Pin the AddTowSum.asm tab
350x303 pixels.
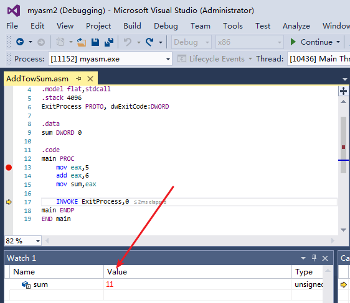tap(78, 78)
